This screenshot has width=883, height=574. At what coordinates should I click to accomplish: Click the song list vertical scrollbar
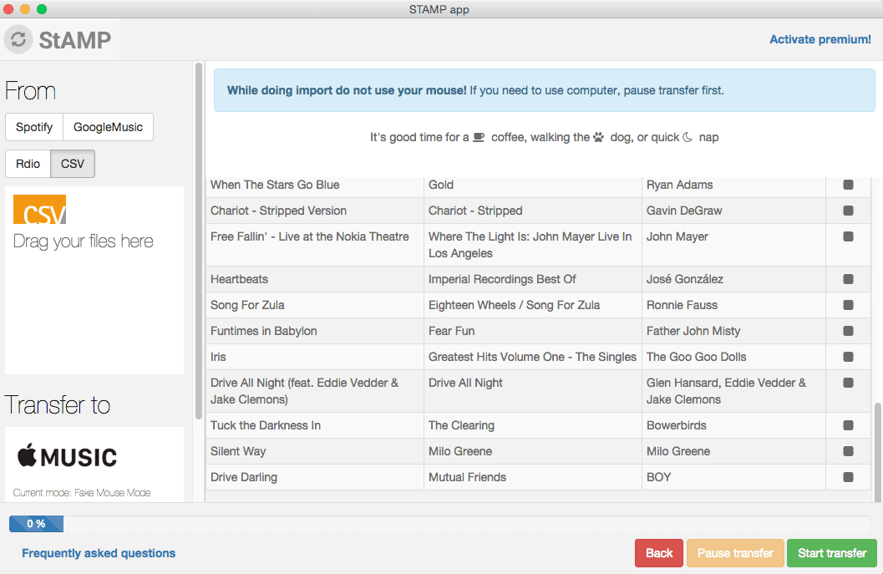pos(877,452)
